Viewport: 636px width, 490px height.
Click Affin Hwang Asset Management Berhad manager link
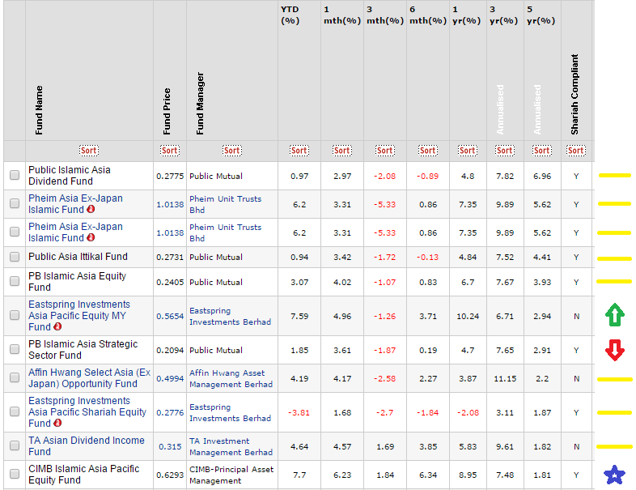(231, 378)
